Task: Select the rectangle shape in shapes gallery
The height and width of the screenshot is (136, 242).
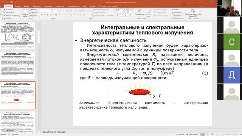Action: [x=126, y=10]
